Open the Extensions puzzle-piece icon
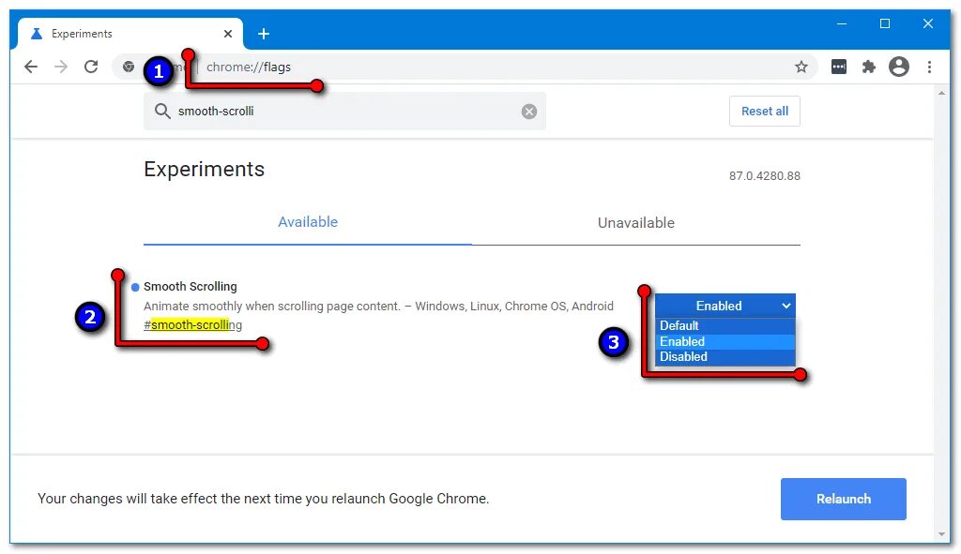This screenshot has height=554, width=961. (868, 67)
